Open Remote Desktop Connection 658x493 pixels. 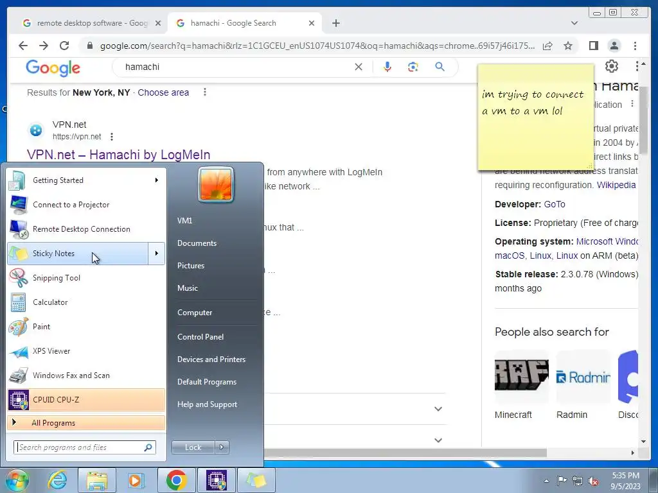pos(86,229)
